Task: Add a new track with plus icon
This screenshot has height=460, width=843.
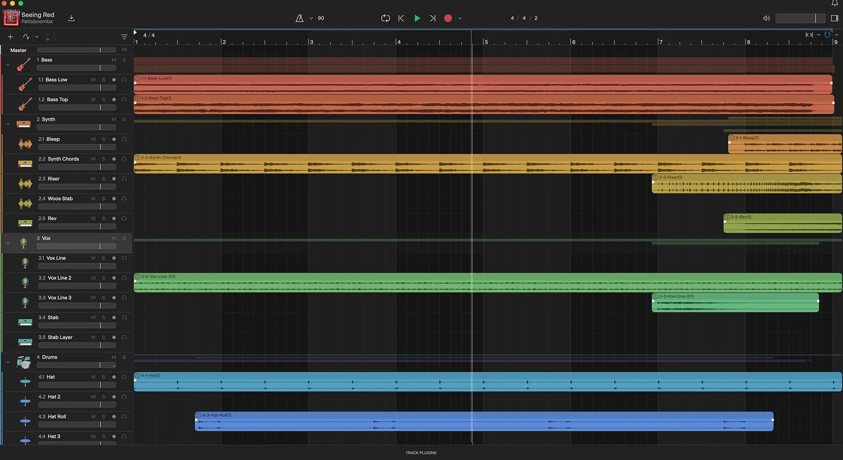Action: point(11,37)
